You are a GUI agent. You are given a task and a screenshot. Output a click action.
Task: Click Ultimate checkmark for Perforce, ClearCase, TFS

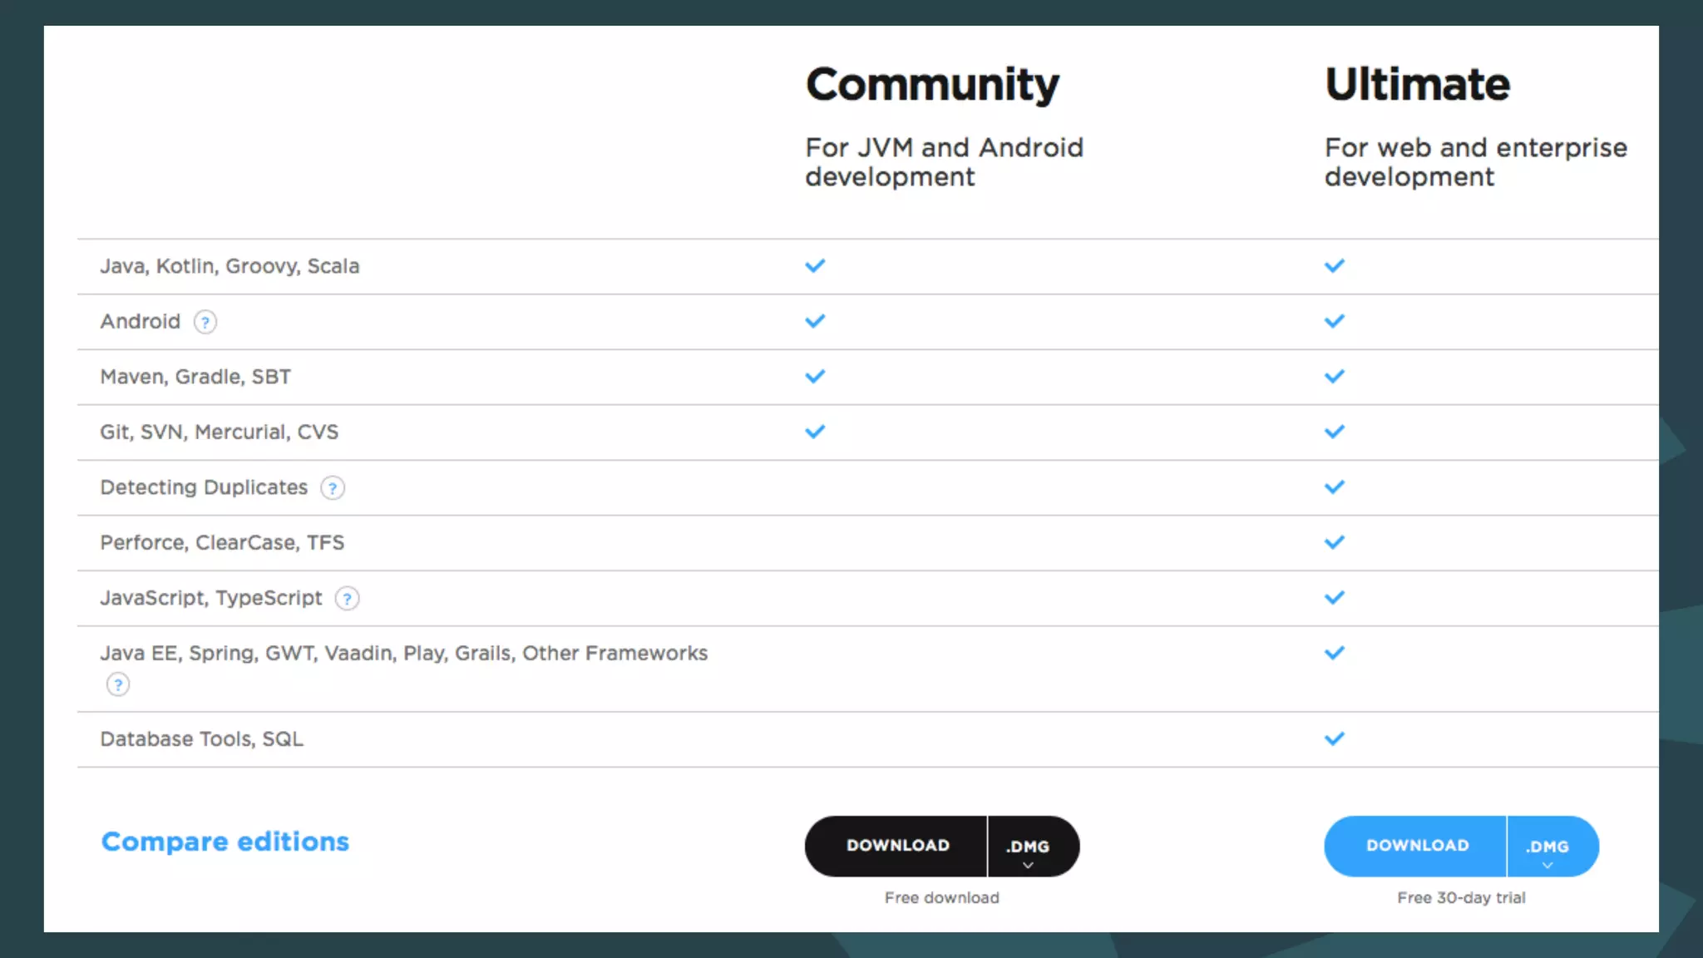[1334, 542]
